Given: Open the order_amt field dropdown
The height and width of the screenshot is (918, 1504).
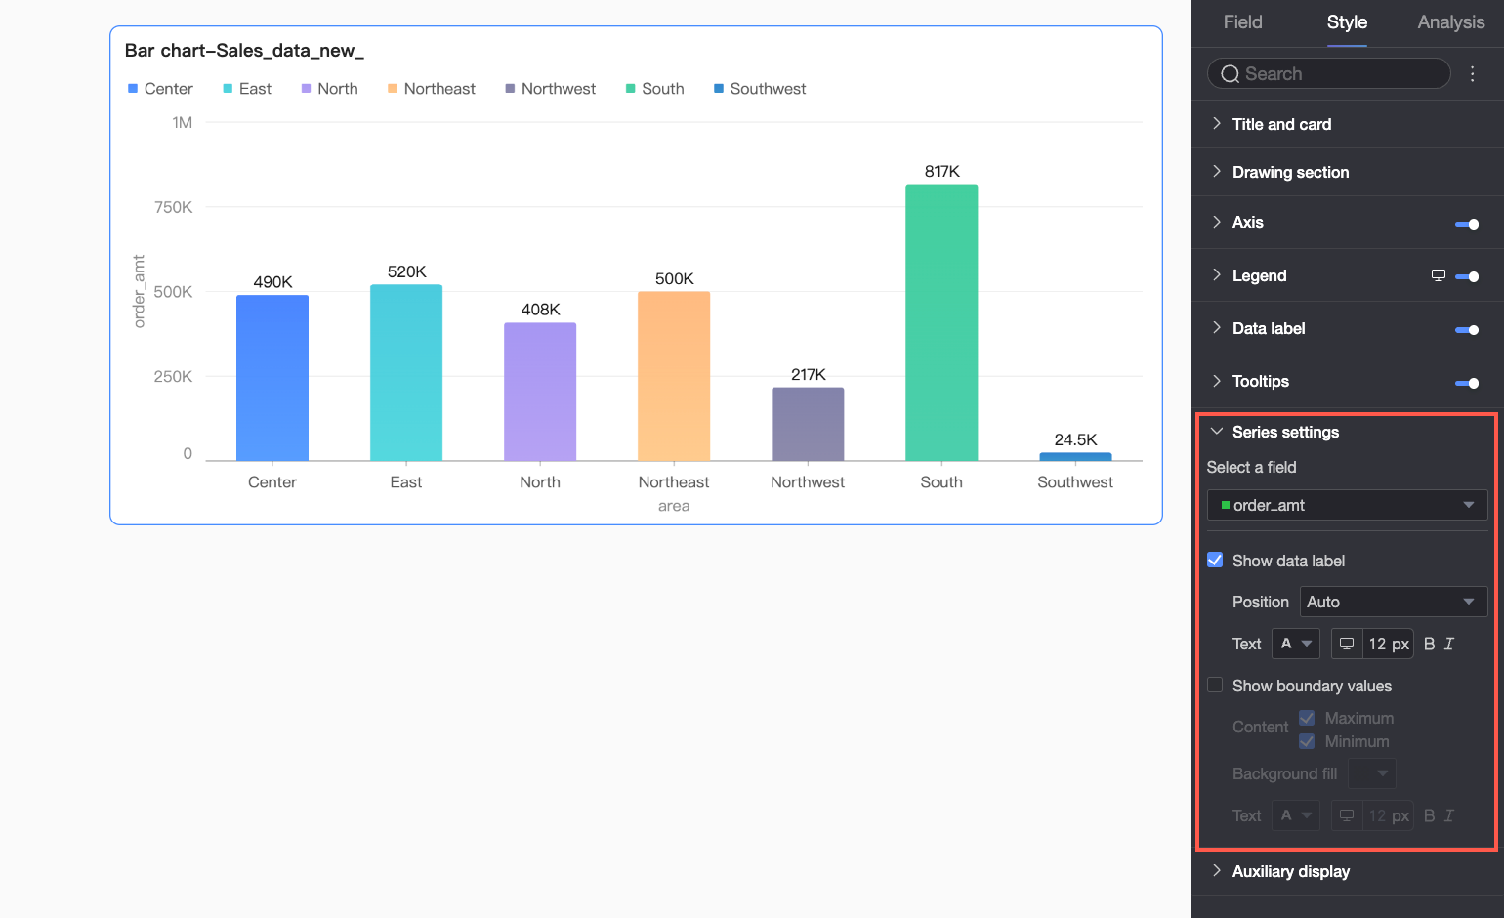Looking at the screenshot, I should click(1348, 505).
